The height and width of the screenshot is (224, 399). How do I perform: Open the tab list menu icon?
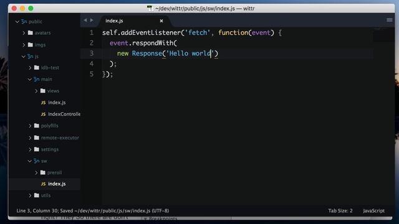coord(389,20)
